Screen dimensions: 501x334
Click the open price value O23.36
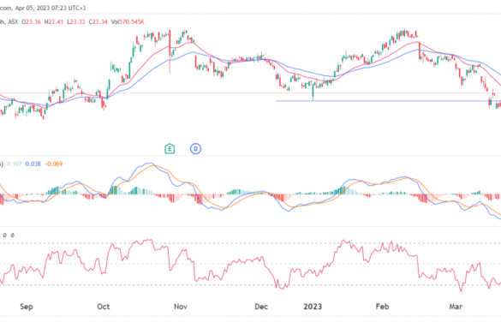(x=31, y=21)
